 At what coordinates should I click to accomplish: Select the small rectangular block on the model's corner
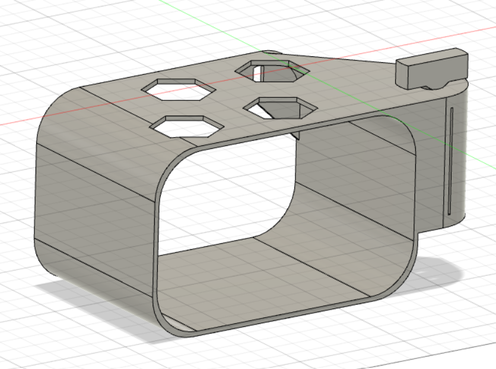coord(432,68)
